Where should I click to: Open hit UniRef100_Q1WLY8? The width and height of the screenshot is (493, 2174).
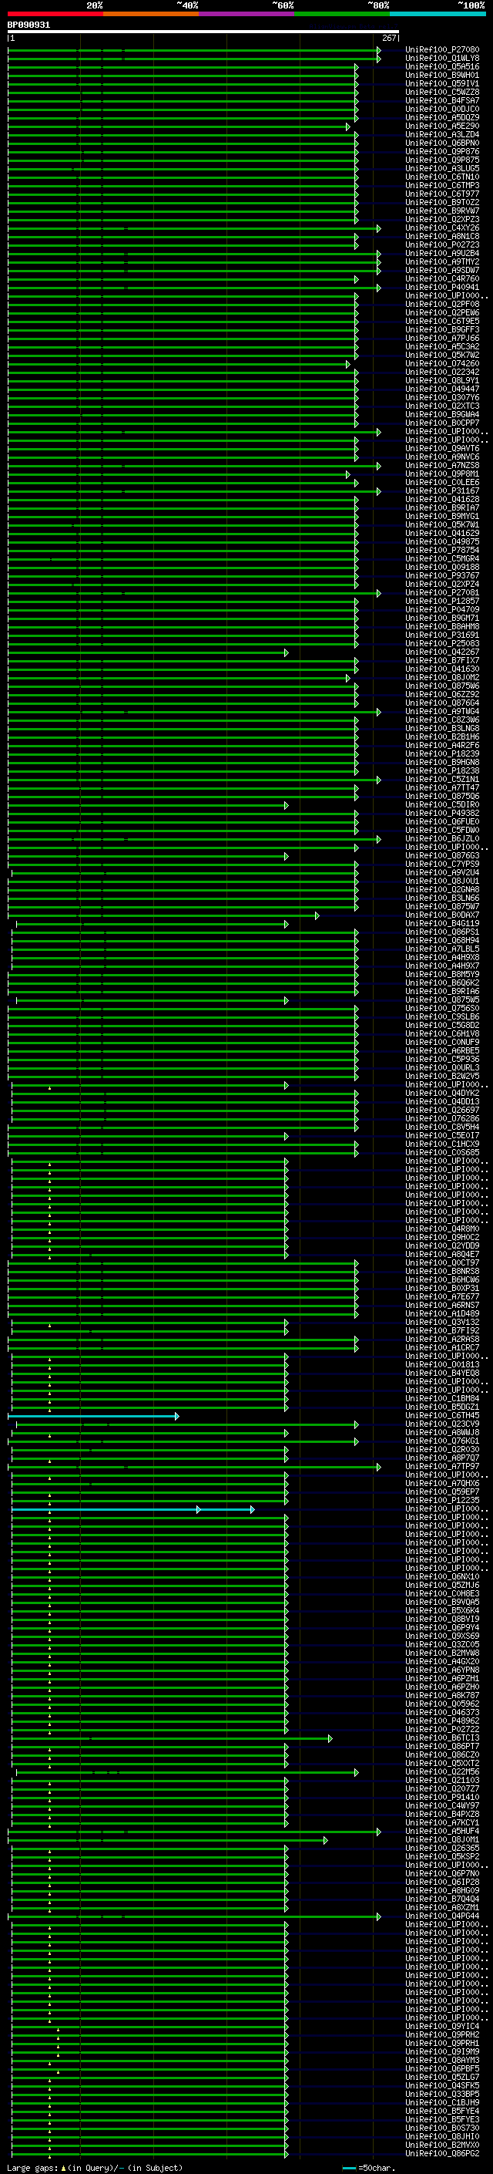[441, 59]
